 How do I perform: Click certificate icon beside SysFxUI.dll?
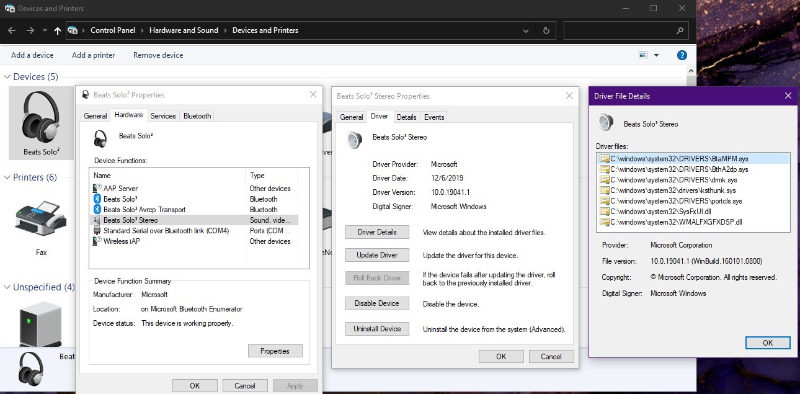pyautogui.click(x=605, y=212)
